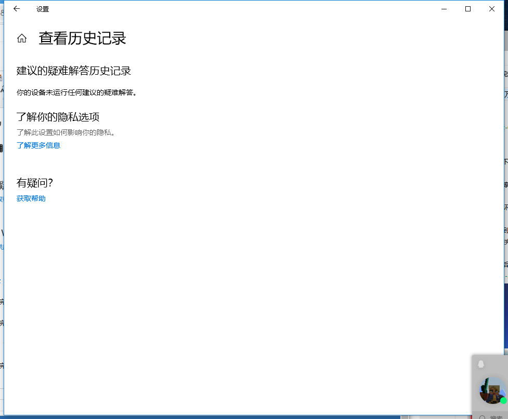The height and width of the screenshot is (419, 508).
Task: Open the 了解更多信息 link
Action: (38, 145)
